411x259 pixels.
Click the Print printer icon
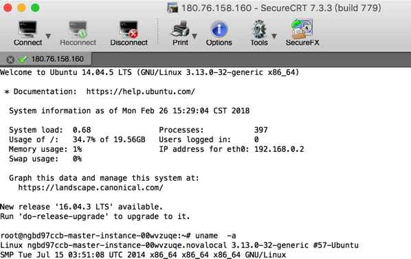[x=180, y=29]
